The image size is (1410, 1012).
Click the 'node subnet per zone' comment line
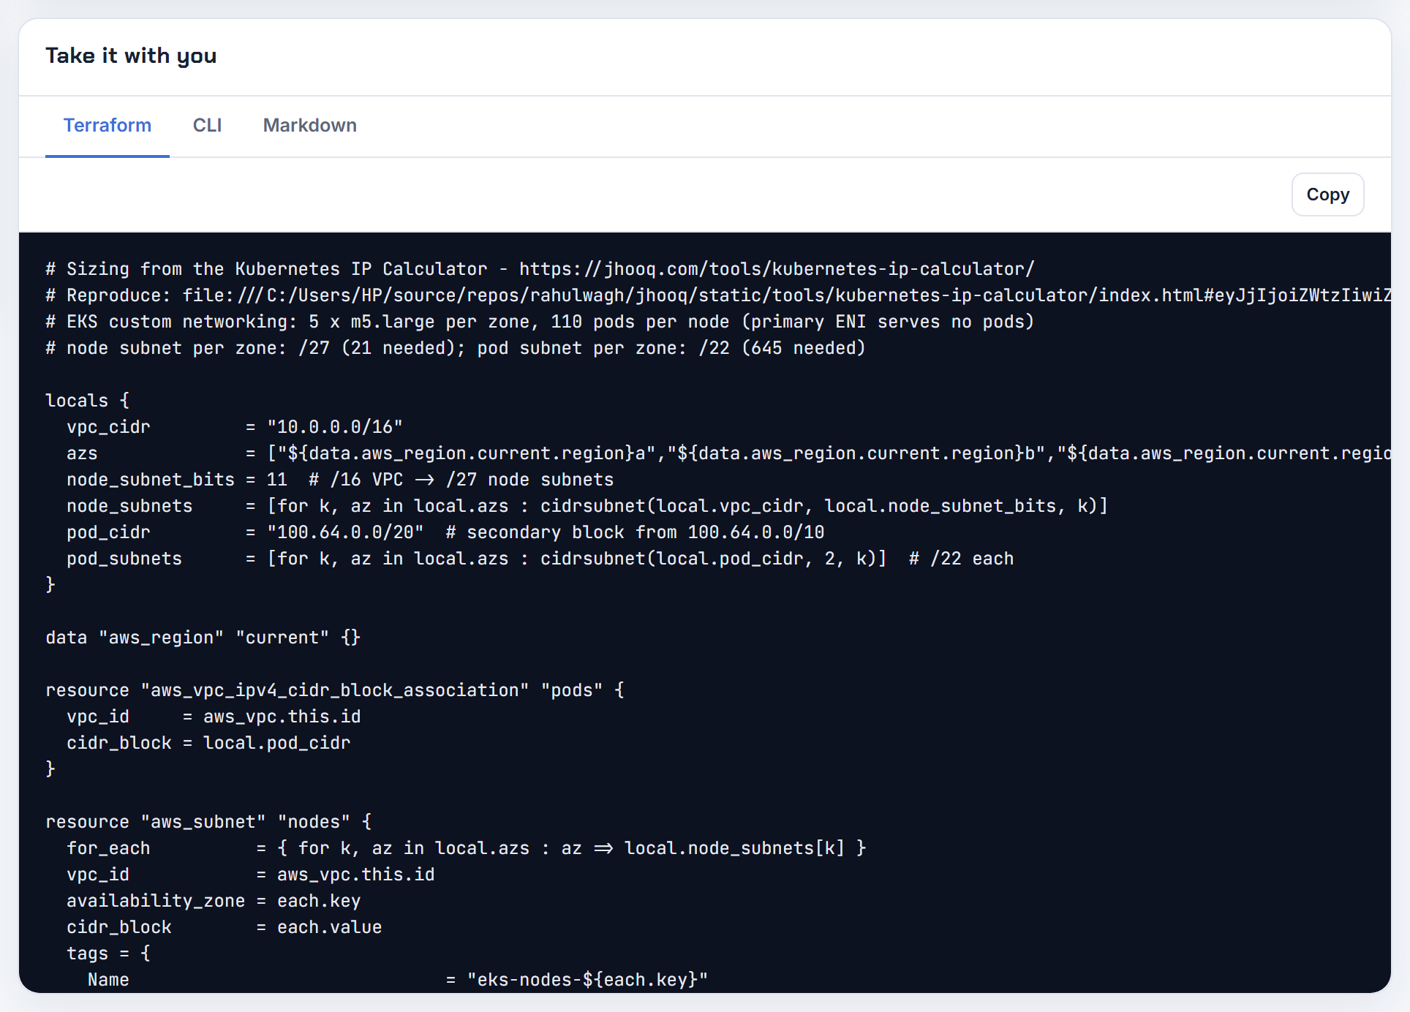(x=456, y=348)
